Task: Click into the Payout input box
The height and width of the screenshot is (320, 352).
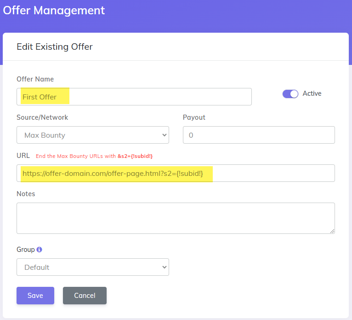Action: pos(259,135)
